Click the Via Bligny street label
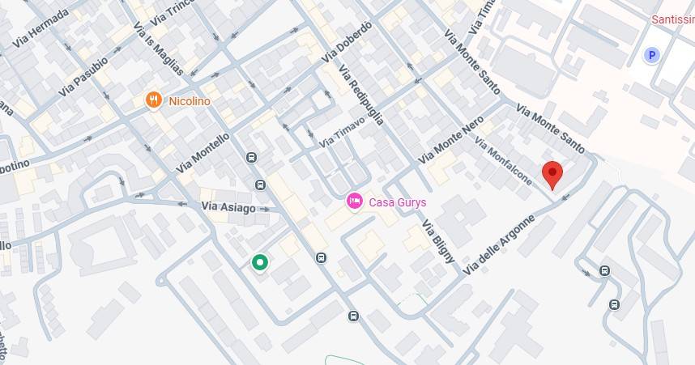Image resolution: width=695 pixels, height=365 pixels. (438, 241)
